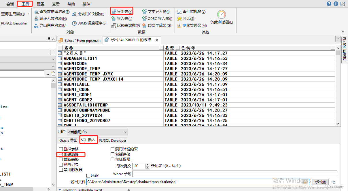The height and width of the screenshot is (191, 348).
Task: Open the 用户 current user dropdown
Action: (x=125, y=132)
